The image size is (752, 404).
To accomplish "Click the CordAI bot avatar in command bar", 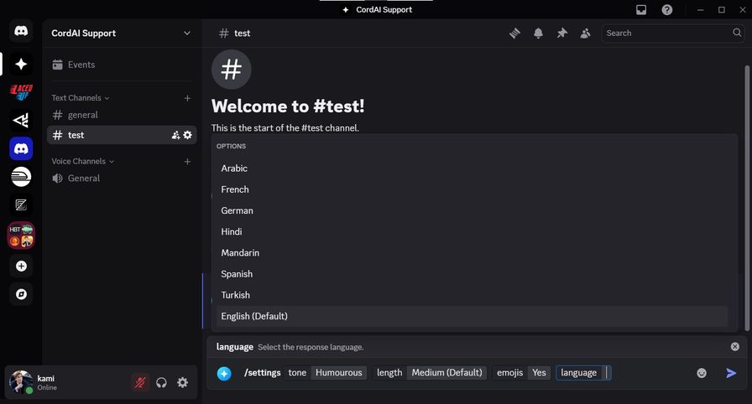I will pos(224,373).
